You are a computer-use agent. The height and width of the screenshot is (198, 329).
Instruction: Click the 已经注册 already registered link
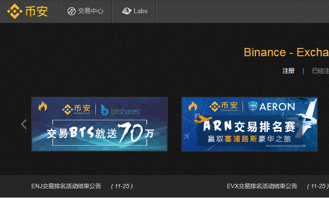(320, 71)
